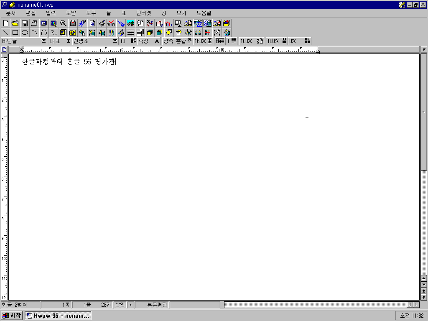Select the polygon drawing tool
The image size is (428, 321).
pyautogui.click(x=43, y=33)
